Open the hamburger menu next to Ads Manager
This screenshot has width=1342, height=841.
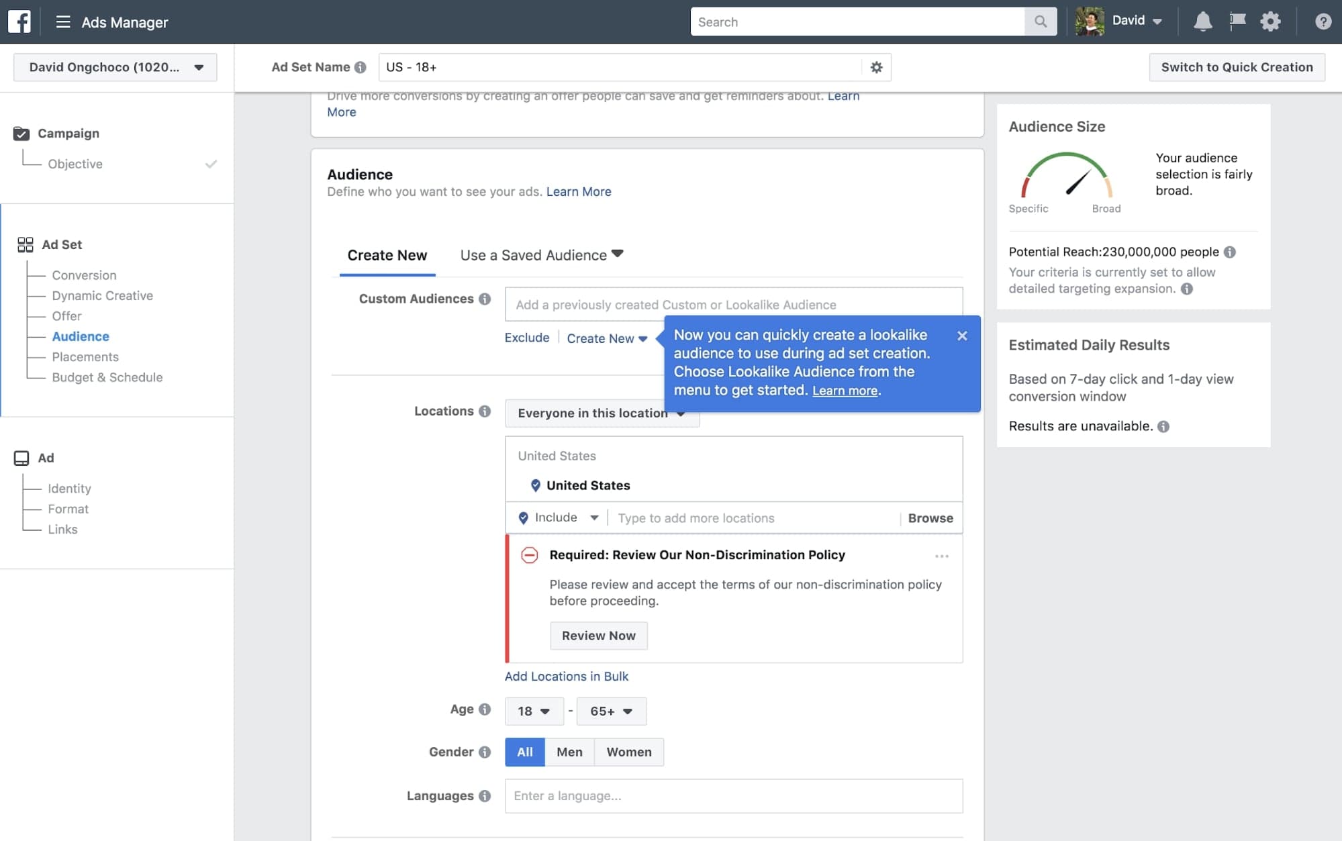pyautogui.click(x=63, y=21)
